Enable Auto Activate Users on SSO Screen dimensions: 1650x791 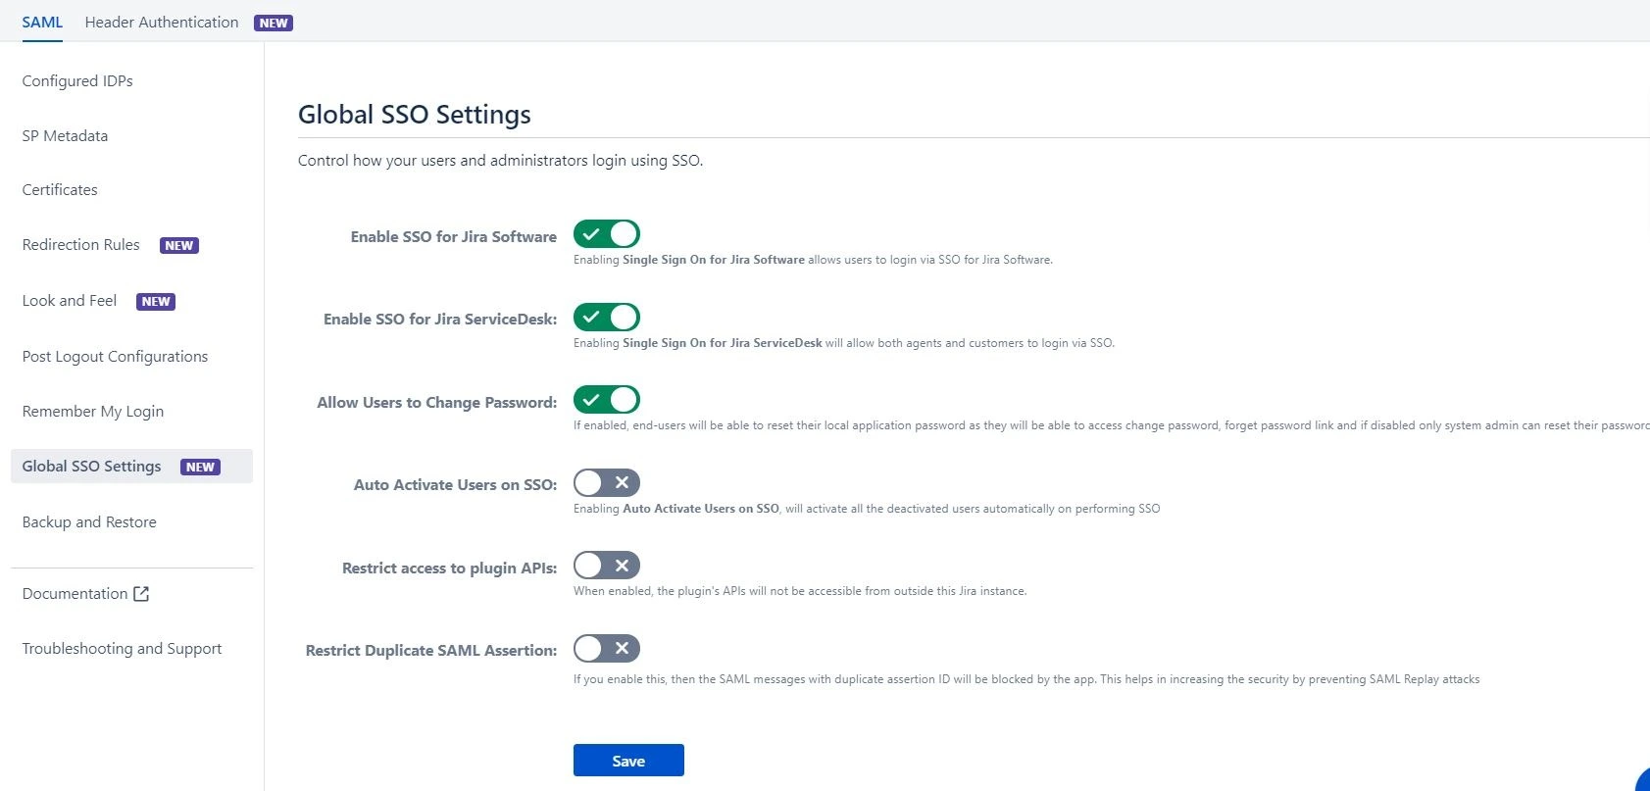coord(607,483)
